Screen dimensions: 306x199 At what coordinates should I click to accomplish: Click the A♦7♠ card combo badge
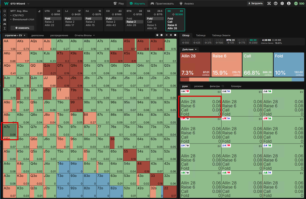point(185,146)
